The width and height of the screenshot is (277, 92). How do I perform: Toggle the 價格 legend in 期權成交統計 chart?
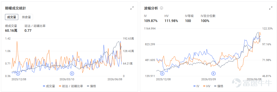click(91, 86)
